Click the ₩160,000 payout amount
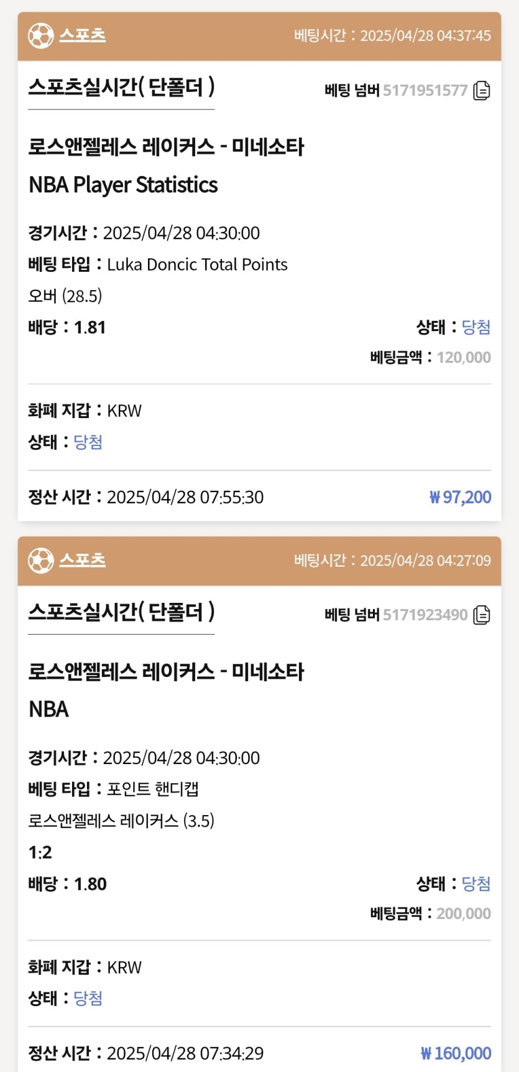Screen dimensions: 519x1072 click(456, 1053)
